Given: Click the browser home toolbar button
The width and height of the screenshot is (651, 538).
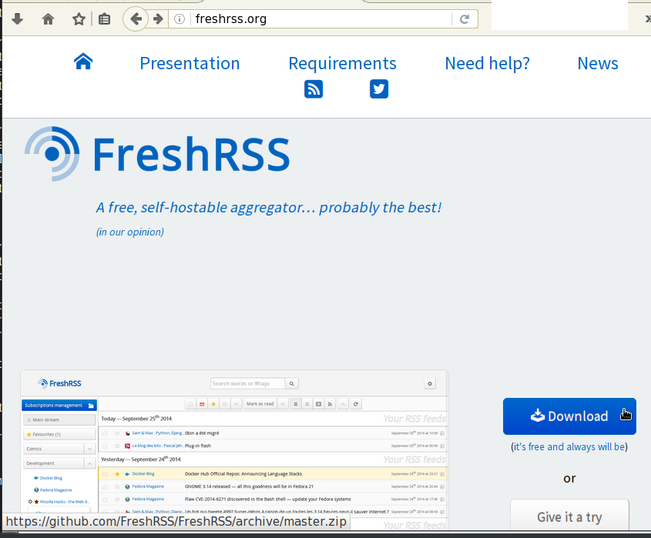Looking at the screenshot, I should click(x=48, y=19).
